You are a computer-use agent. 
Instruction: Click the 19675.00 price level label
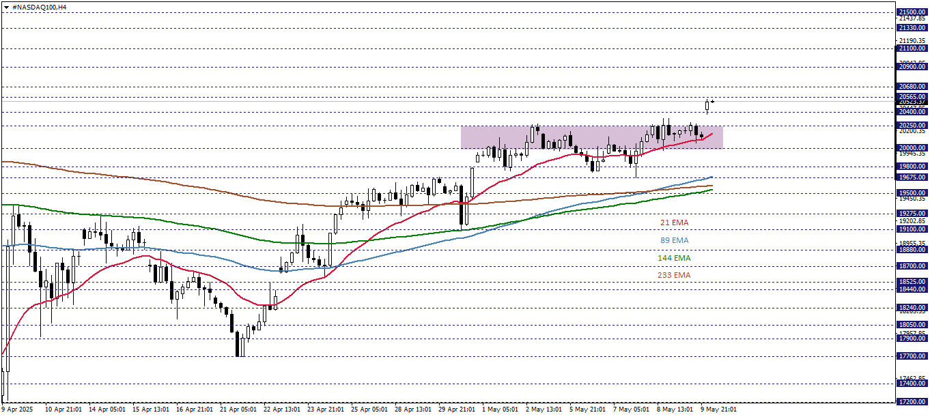913,177
